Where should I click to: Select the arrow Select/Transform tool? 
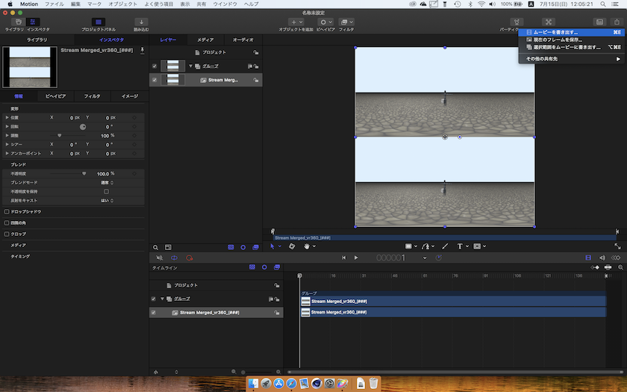pyautogui.click(x=272, y=246)
